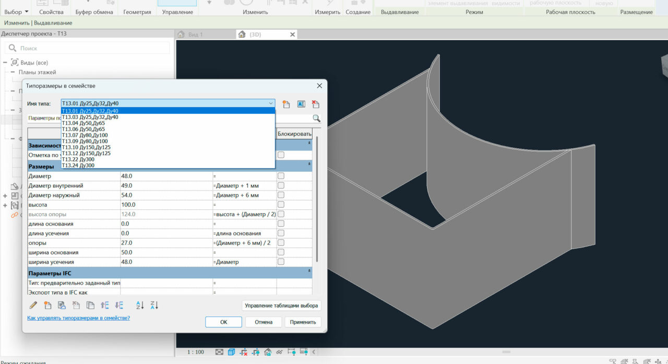
Task: Collapse the Параметры IFC group
Action: 309,272
